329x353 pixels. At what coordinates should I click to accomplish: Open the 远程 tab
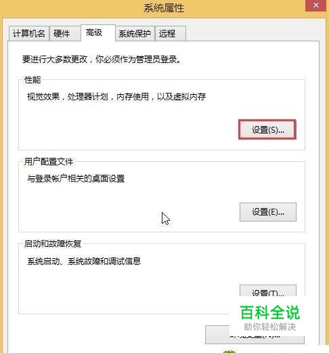[171, 34]
